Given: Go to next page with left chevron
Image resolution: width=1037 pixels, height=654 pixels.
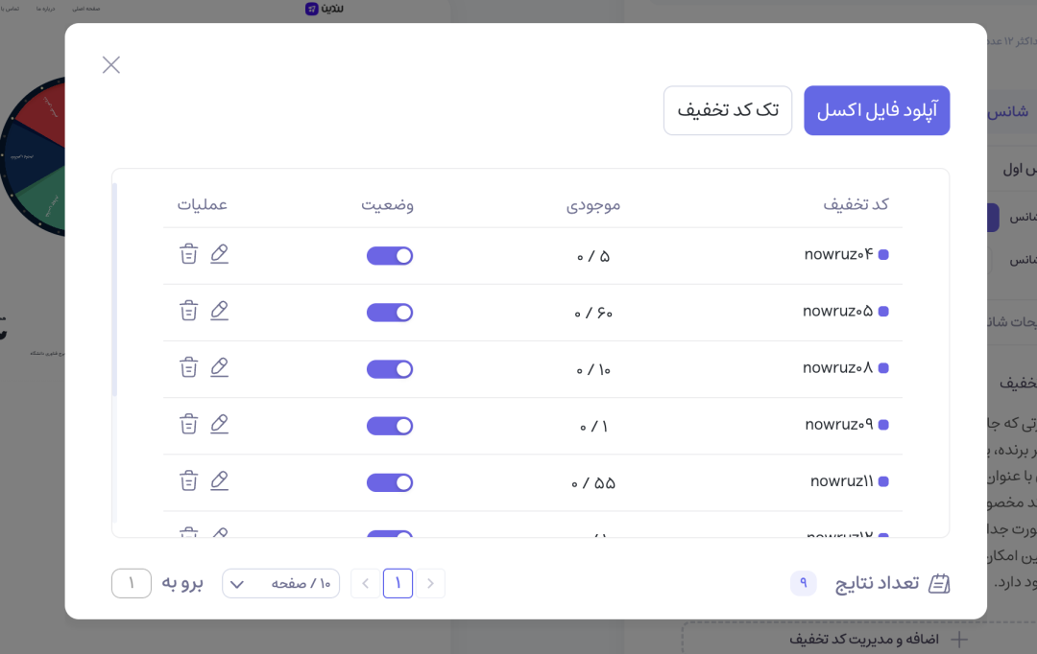Looking at the screenshot, I should [365, 583].
